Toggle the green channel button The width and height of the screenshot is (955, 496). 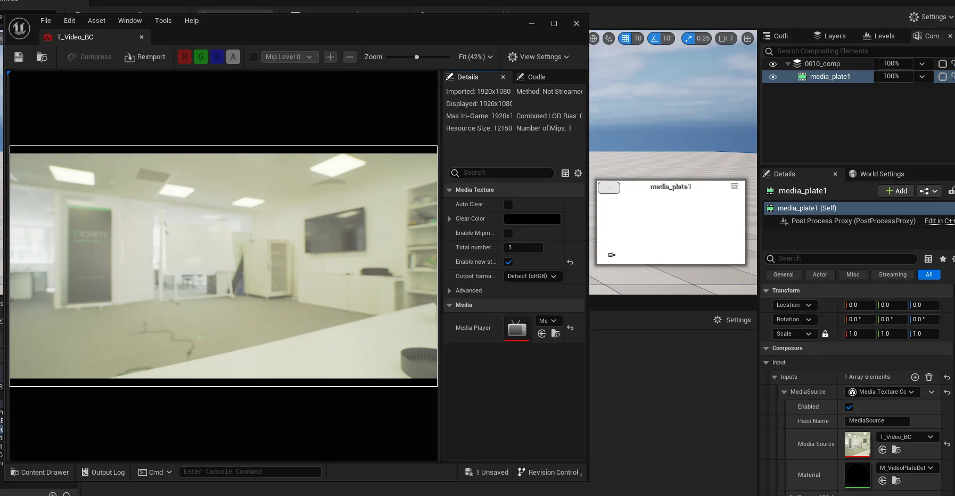pyautogui.click(x=201, y=57)
